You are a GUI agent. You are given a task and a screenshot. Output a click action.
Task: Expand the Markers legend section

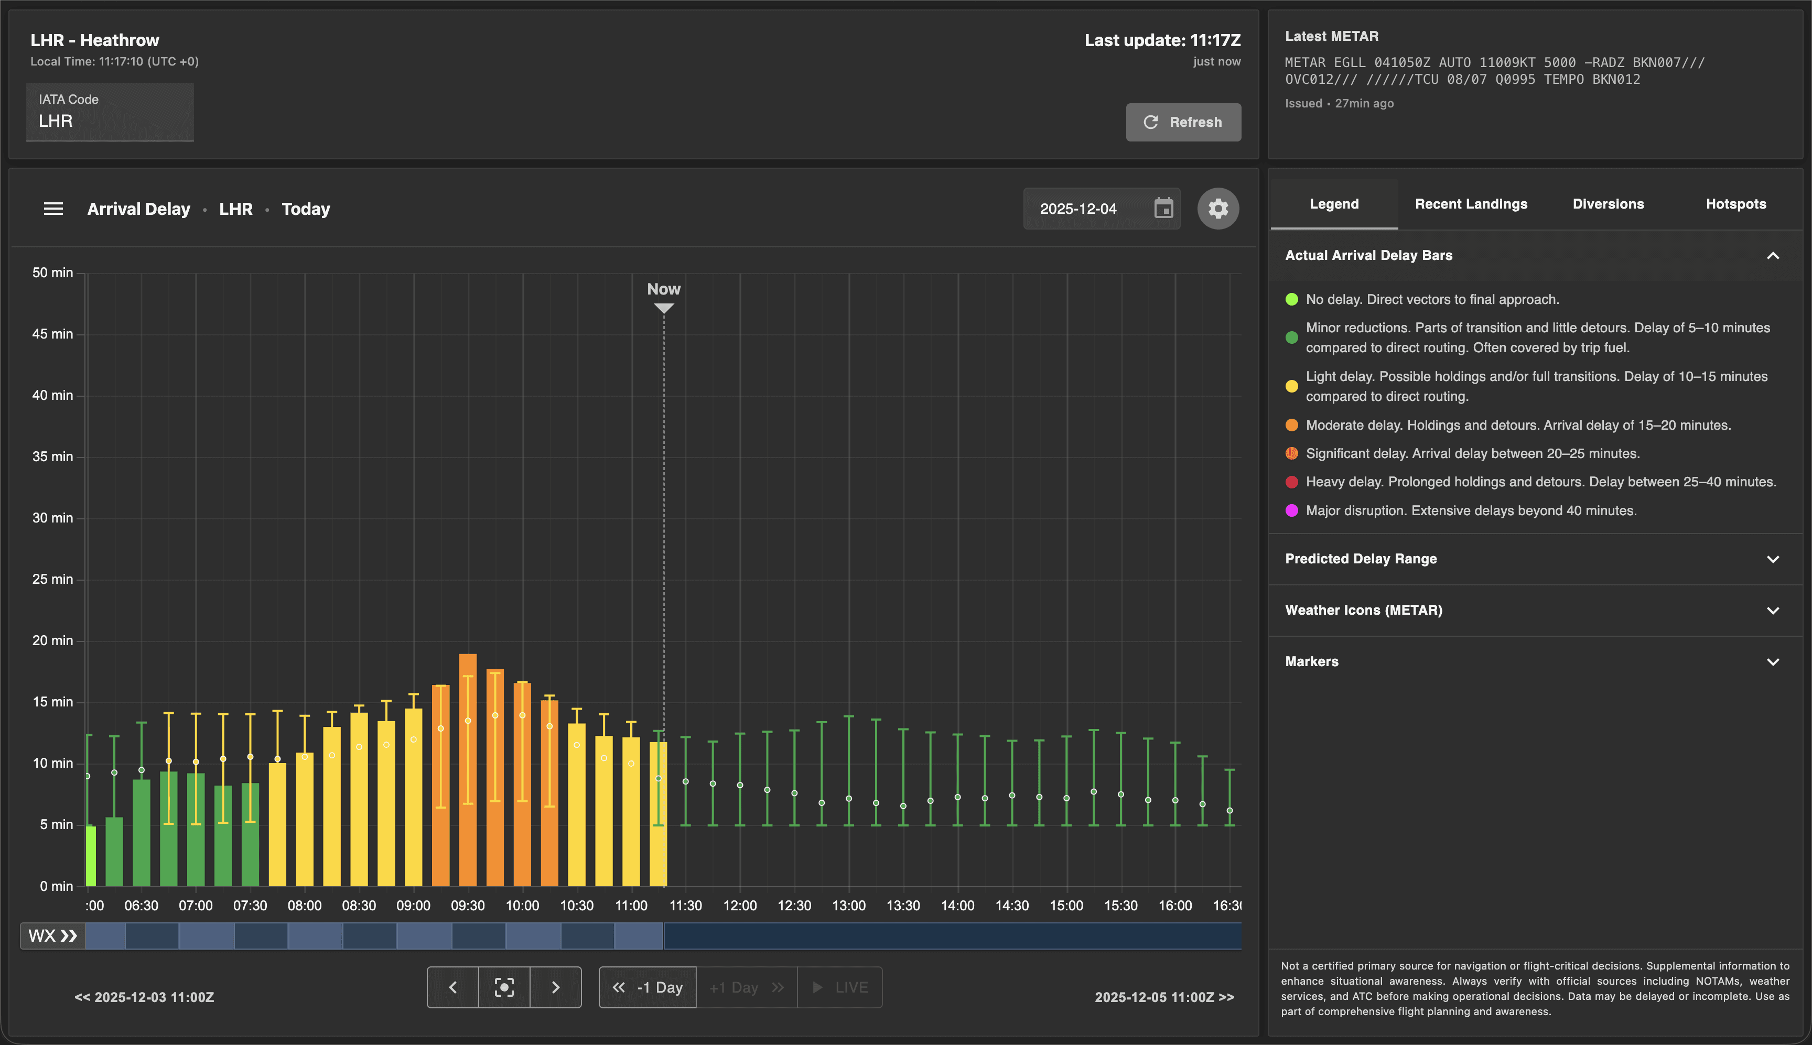pos(1773,662)
